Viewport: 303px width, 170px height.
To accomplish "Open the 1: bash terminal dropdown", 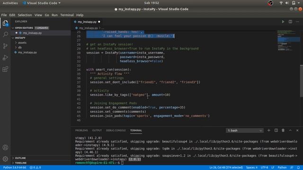I will point(244,130).
